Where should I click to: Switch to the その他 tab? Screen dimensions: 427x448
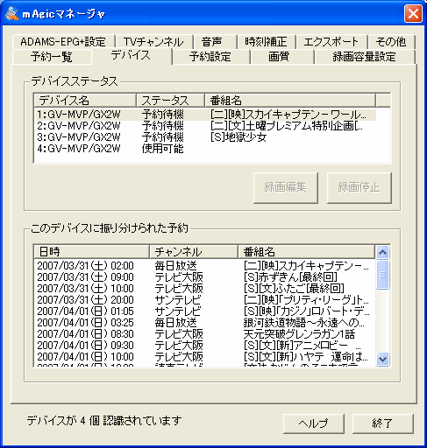(x=391, y=42)
